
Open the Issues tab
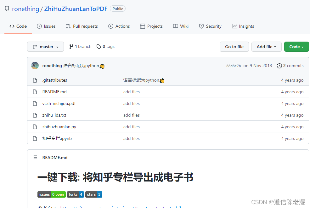46,26
